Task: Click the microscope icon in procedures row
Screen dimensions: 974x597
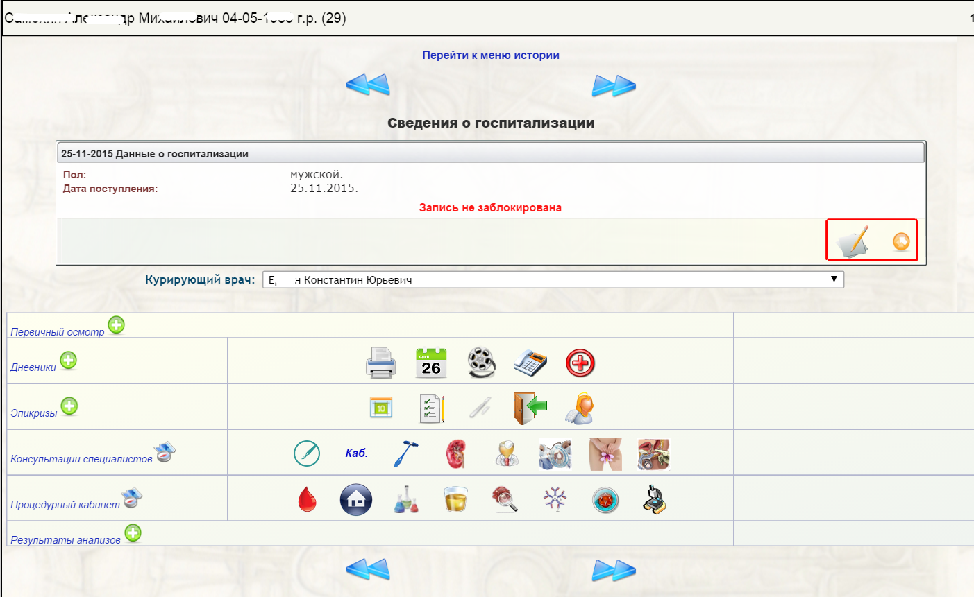Action: 654,499
